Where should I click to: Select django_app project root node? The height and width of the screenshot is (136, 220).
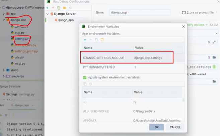pyautogui.click(x=15, y=8)
